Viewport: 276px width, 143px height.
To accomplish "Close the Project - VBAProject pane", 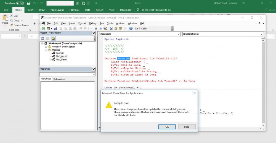I will pyautogui.click(x=94, y=33).
